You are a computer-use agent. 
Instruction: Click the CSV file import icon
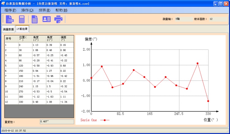click(x=10, y=19)
